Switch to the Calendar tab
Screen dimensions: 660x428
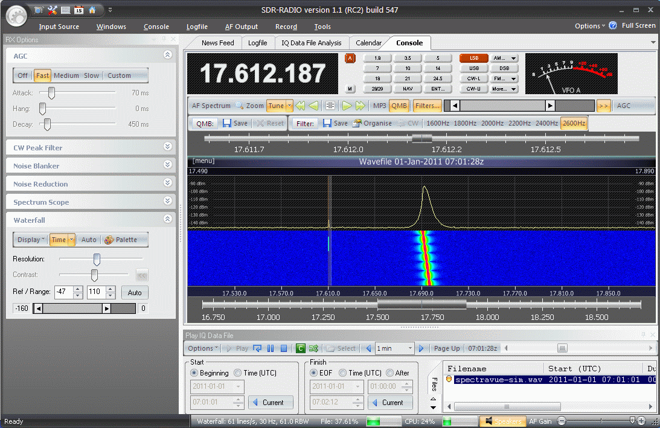click(x=368, y=43)
